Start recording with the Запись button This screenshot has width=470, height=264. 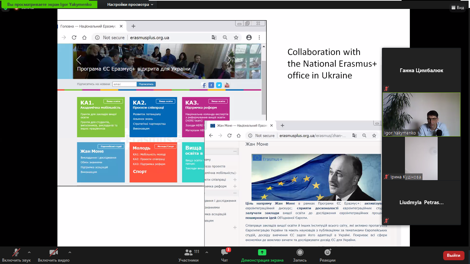pyautogui.click(x=300, y=255)
